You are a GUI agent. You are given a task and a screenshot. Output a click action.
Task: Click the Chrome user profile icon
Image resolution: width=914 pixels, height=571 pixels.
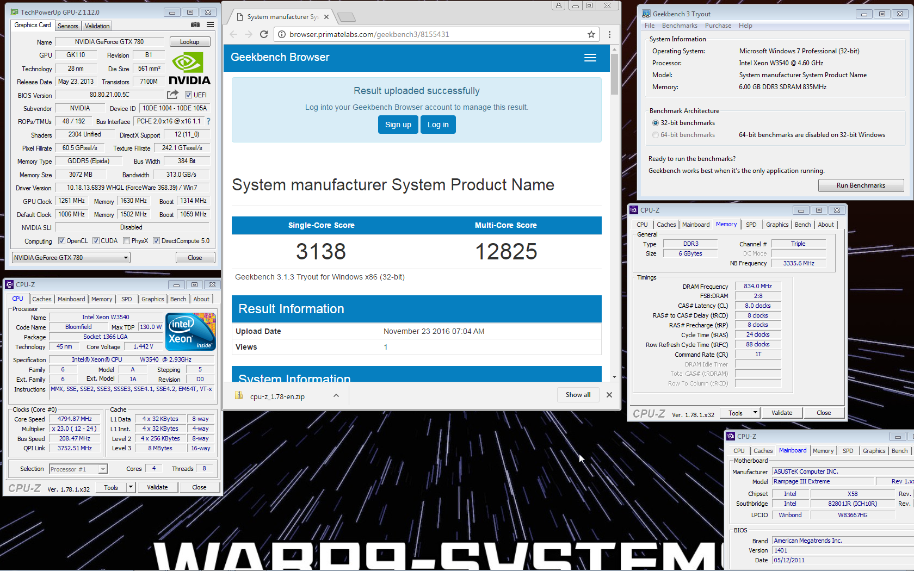click(559, 5)
